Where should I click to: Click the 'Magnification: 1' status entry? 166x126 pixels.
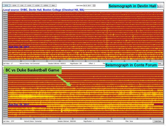(89, 121)
